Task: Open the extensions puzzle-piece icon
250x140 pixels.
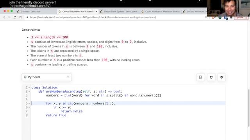Action: coord(231,17)
